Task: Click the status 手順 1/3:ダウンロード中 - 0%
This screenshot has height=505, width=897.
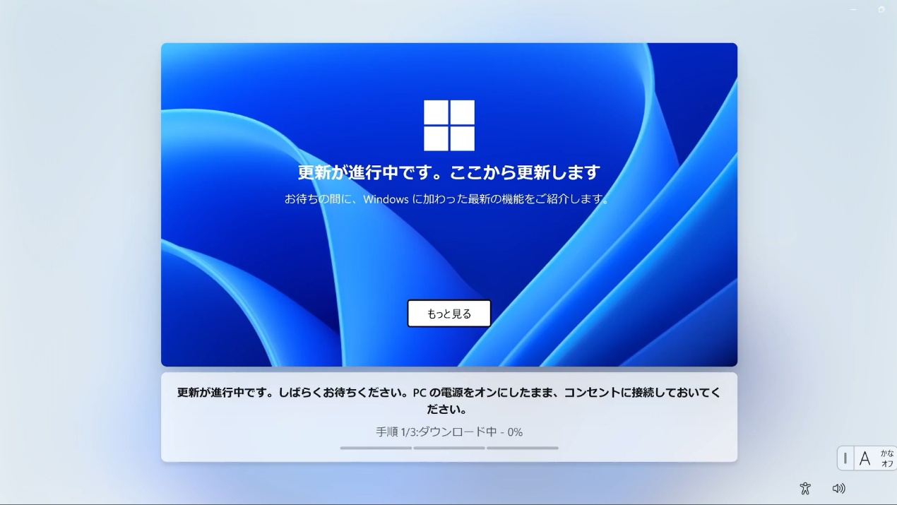Action: (x=449, y=432)
